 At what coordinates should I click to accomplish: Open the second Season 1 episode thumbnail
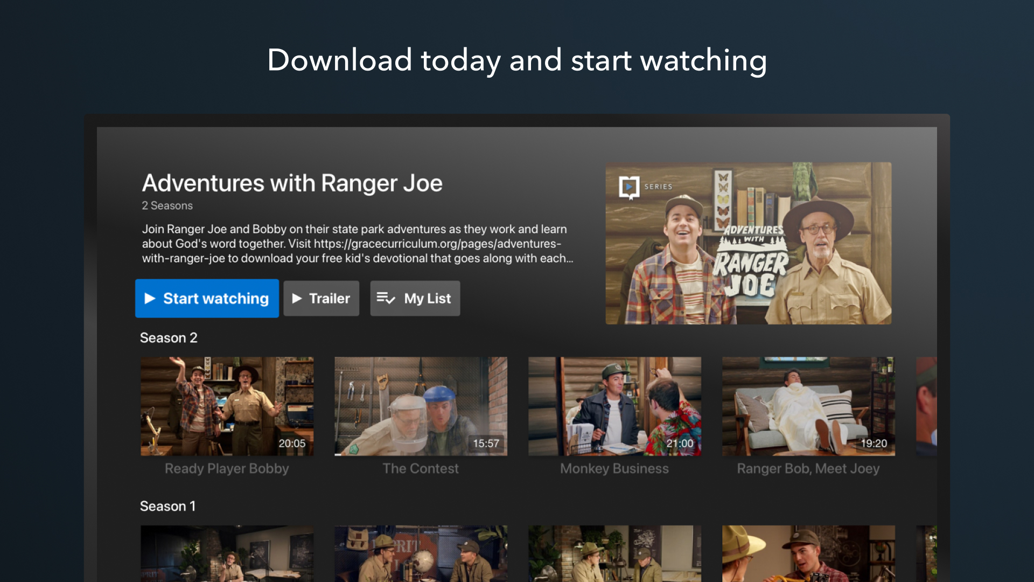(421, 553)
